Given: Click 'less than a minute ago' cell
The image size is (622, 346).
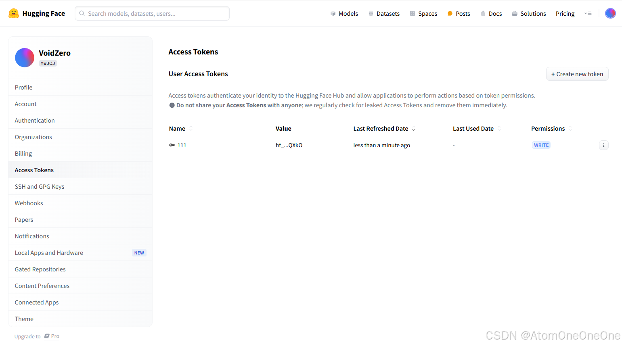Looking at the screenshot, I should pyautogui.click(x=381, y=145).
